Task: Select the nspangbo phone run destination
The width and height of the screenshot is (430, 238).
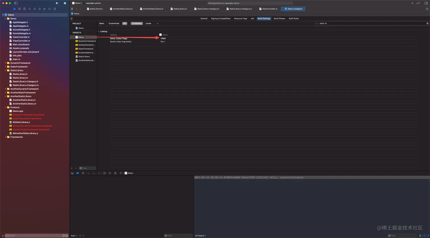Action: 93,3
